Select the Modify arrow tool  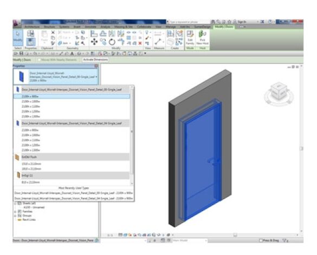point(18,37)
